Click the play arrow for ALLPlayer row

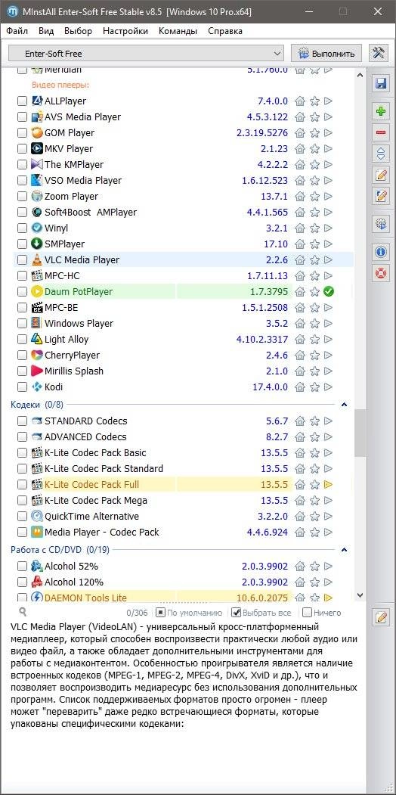329,101
